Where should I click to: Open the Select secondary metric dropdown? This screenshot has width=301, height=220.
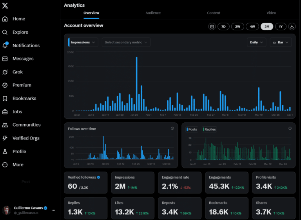[126, 42]
